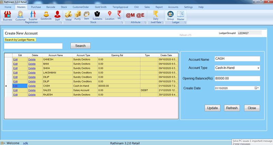
Task: Open the Daily Jwell Rate icon
Action: [156, 15]
